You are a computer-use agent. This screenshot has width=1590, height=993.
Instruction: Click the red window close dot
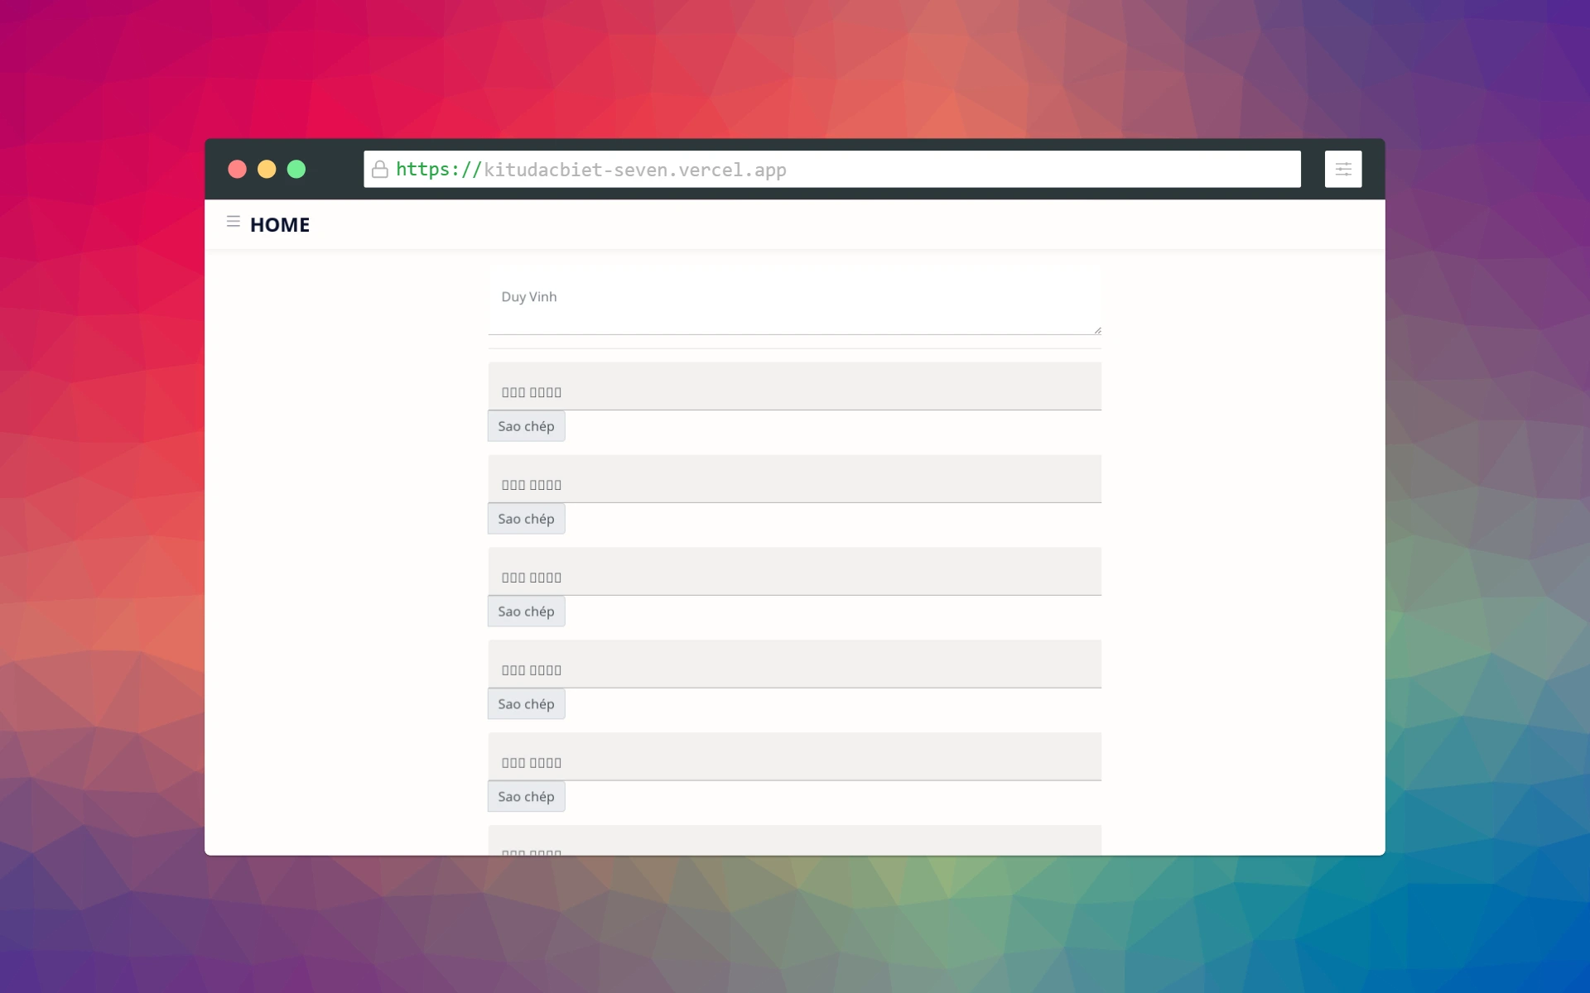tap(238, 170)
